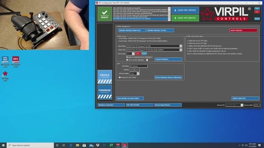Open the Select Base dropdown
The image size is (264, 148).
(181, 46)
